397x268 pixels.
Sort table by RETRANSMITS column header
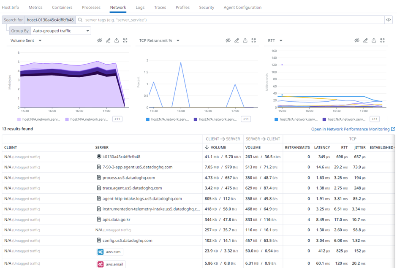297,148
